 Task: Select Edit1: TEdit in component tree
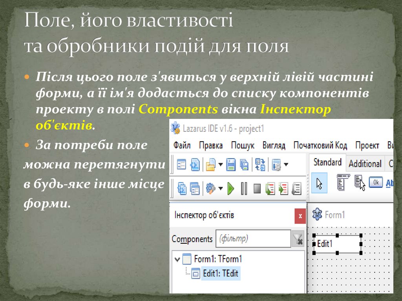pos(220,273)
